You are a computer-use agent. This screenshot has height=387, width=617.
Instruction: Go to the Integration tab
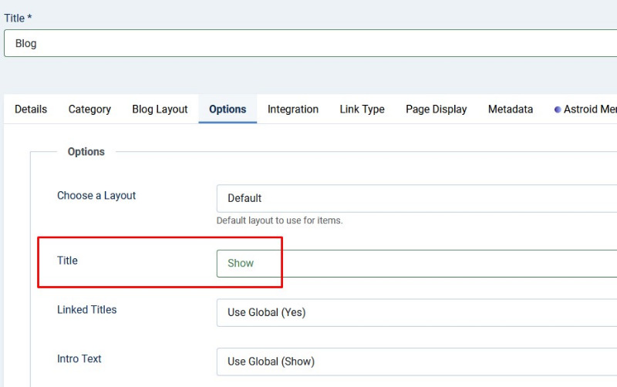tap(293, 109)
